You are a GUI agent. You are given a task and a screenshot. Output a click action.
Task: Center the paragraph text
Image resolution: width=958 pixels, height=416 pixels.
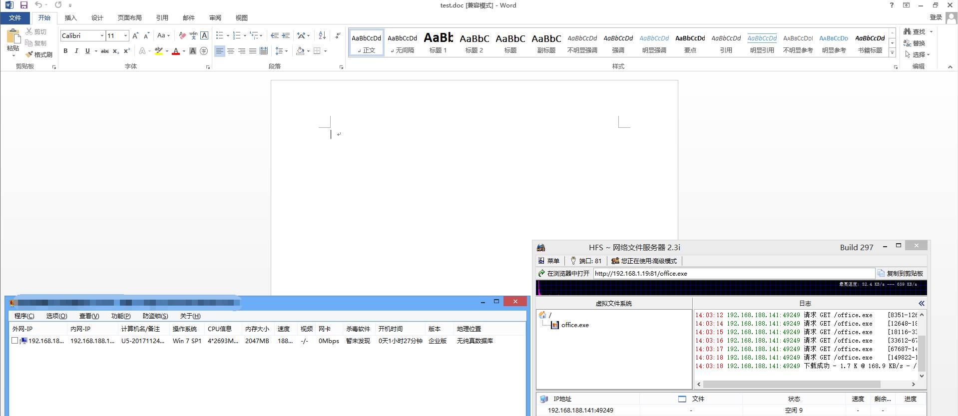point(231,51)
